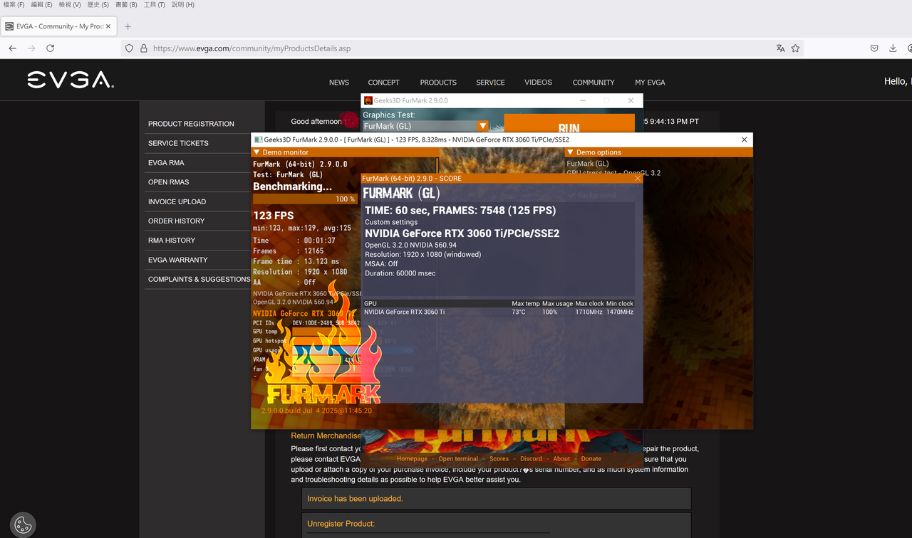The width and height of the screenshot is (912, 538).
Task: Select the EVGA - Community browser tab
Action: tap(57, 26)
